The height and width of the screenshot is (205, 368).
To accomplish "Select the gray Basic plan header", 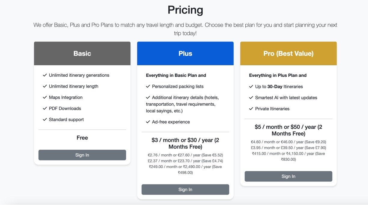I will click(x=82, y=54).
